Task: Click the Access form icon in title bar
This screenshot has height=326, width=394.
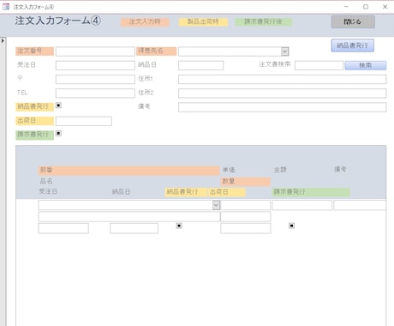Action: [x=6, y=7]
